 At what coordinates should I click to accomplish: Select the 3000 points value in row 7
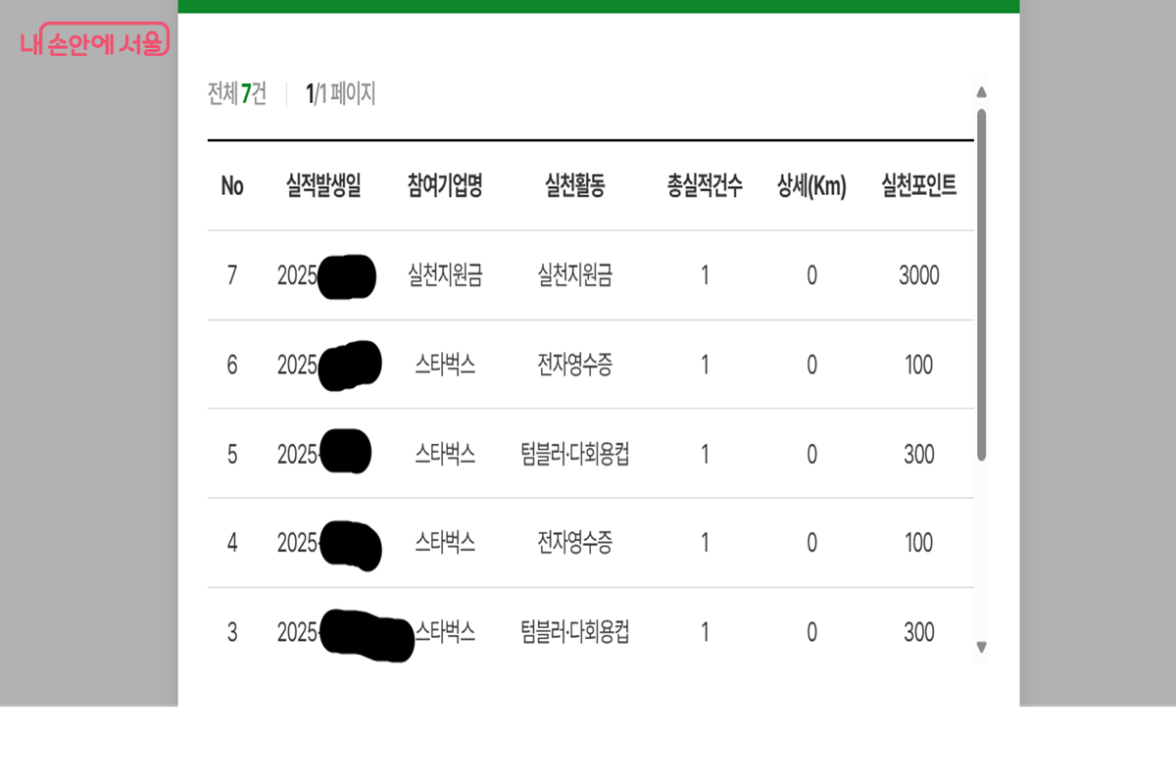pyautogui.click(x=918, y=276)
